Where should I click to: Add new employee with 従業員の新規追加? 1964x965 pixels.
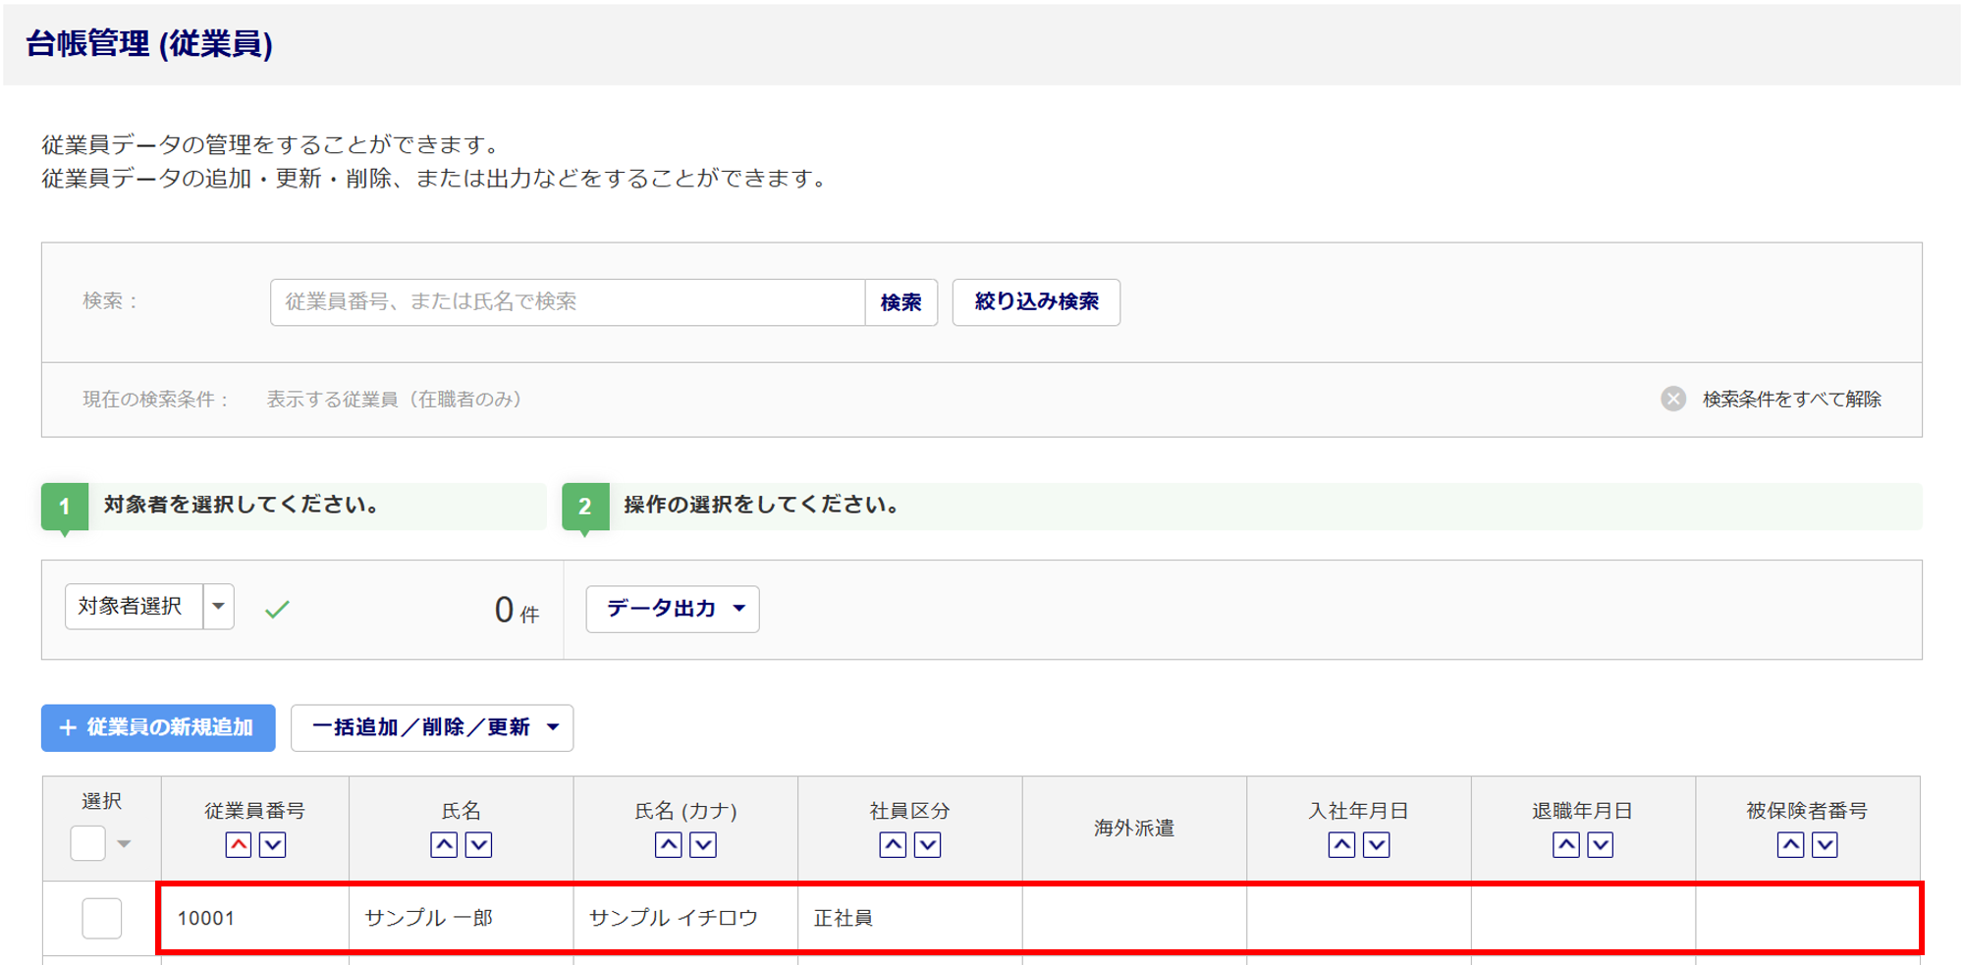158,727
